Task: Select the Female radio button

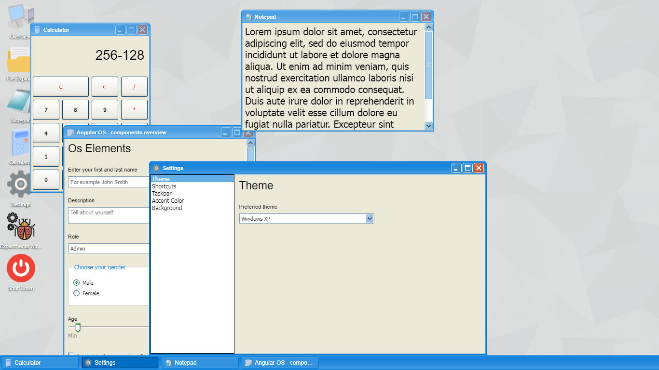Action: coord(76,293)
